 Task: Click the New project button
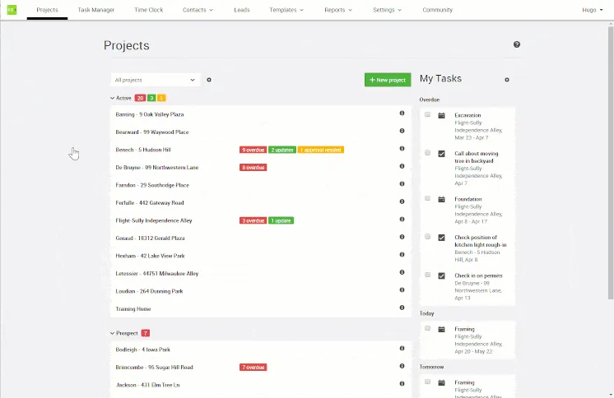pyautogui.click(x=388, y=80)
